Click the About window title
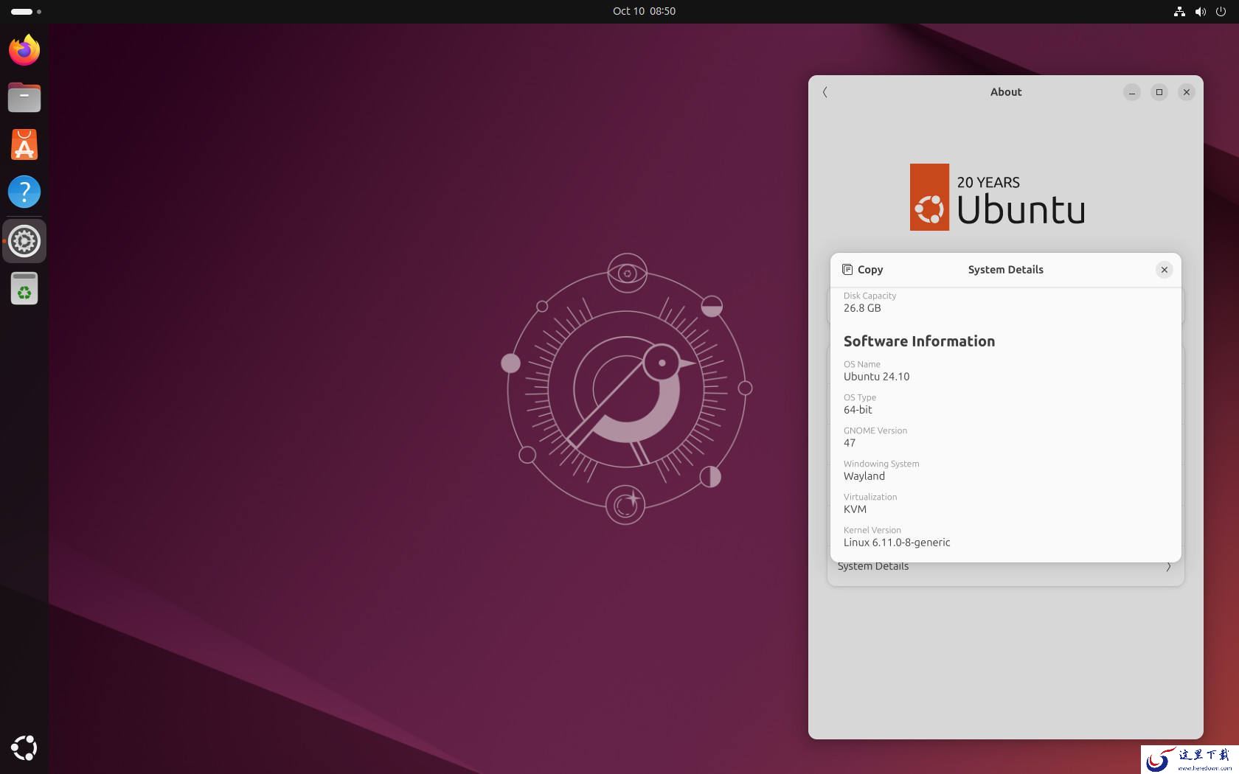The height and width of the screenshot is (774, 1239). tap(1006, 92)
